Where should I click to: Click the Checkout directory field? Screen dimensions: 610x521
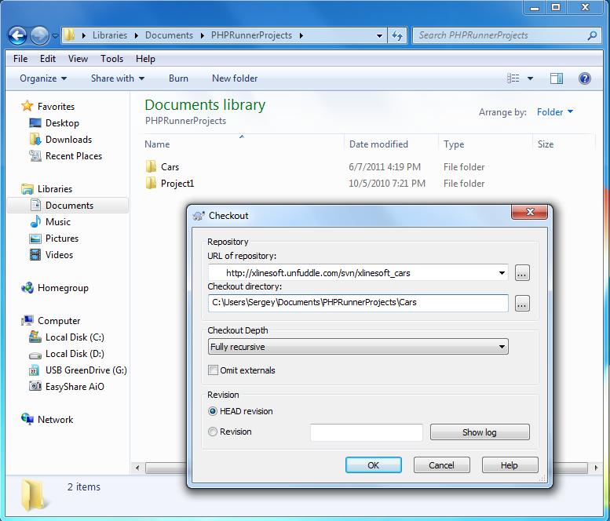[358, 303]
